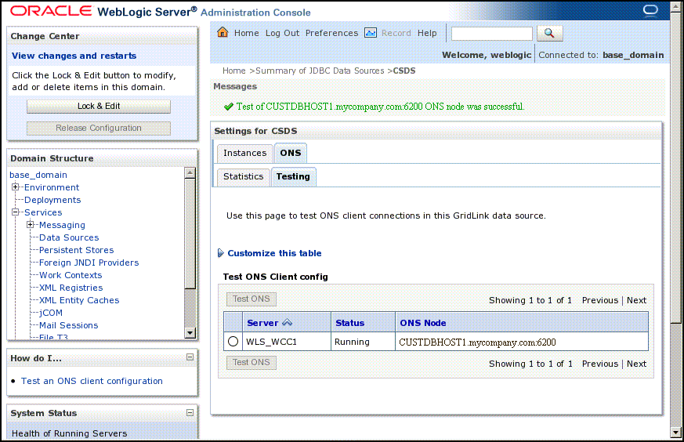Click the Domain Structure scroll up arrow
Image resolution: width=684 pixels, height=442 pixels.
point(190,172)
